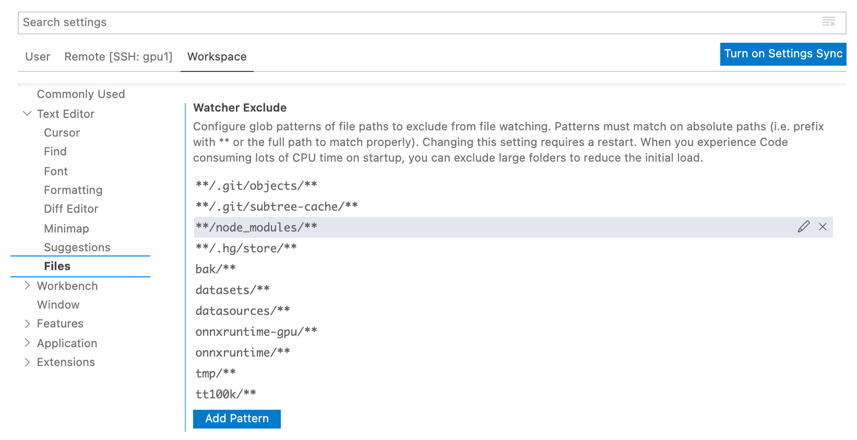Open the Window settings category
Screen dimensions: 857x440
point(58,305)
